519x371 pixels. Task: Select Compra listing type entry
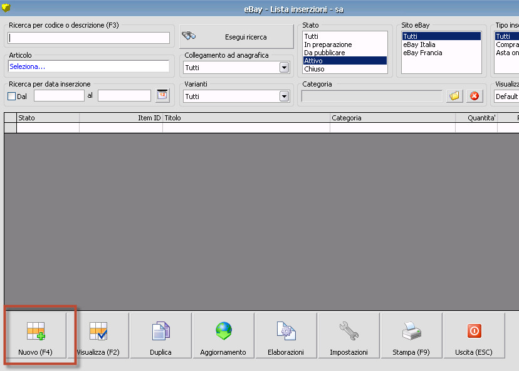click(x=506, y=44)
